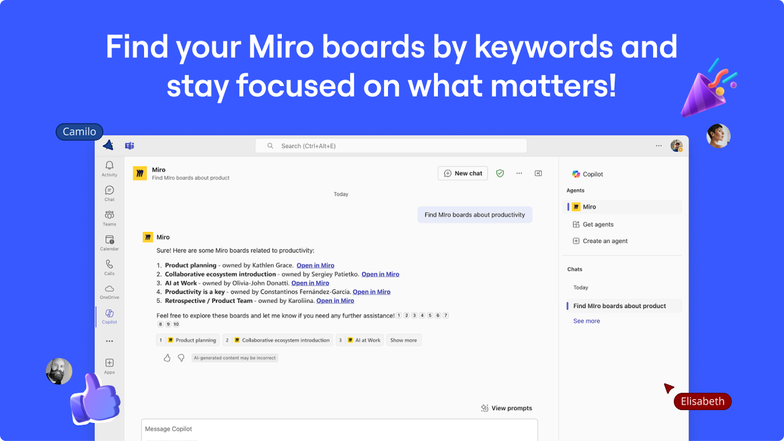The height and width of the screenshot is (441, 784).
Task: Open Retrospective / Product Team in Miro
Action: click(335, 300)
